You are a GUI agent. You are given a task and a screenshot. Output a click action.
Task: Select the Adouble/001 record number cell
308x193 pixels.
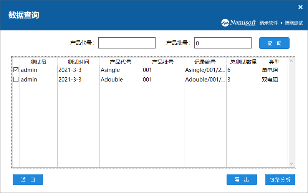tap(205, 80)
